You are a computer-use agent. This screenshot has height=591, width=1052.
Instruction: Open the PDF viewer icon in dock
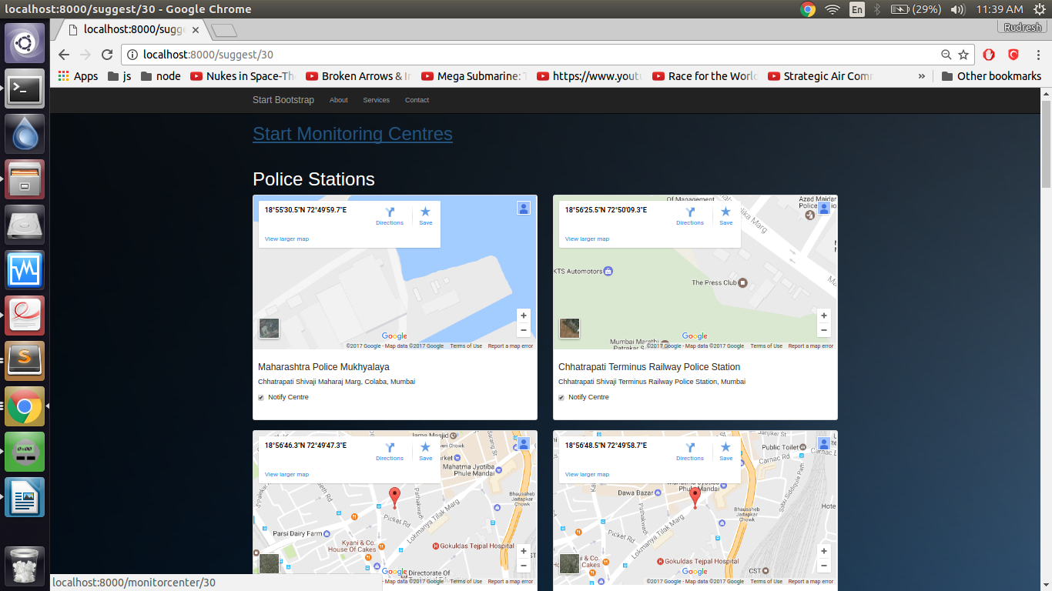pos(25,316)
